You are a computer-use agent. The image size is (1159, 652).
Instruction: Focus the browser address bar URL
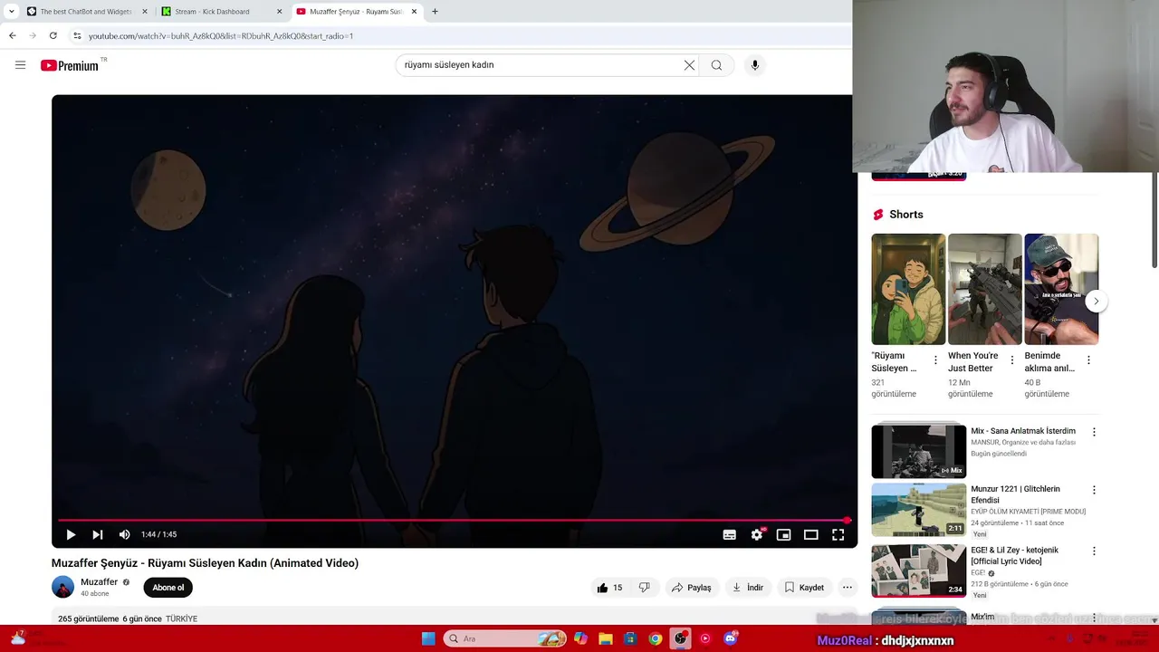click(221, 36)
